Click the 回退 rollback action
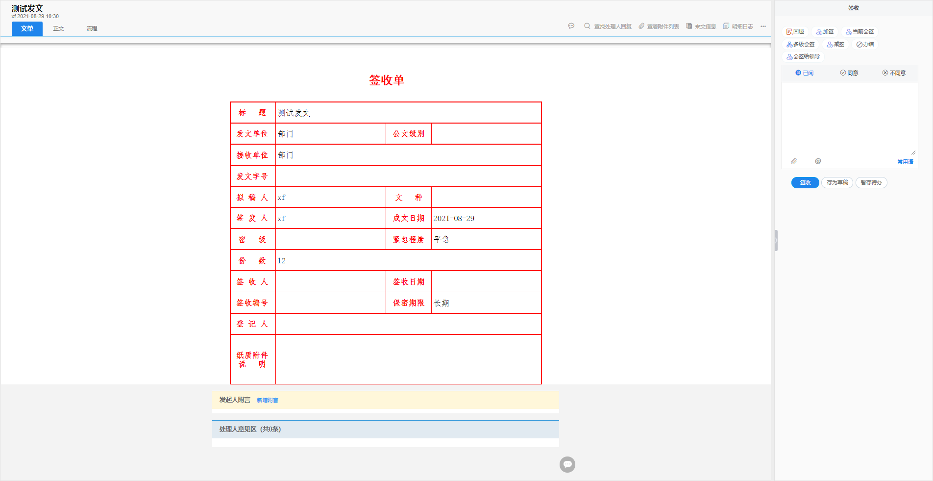The width and height of the screenshot is (933, 481). (795, 32)
